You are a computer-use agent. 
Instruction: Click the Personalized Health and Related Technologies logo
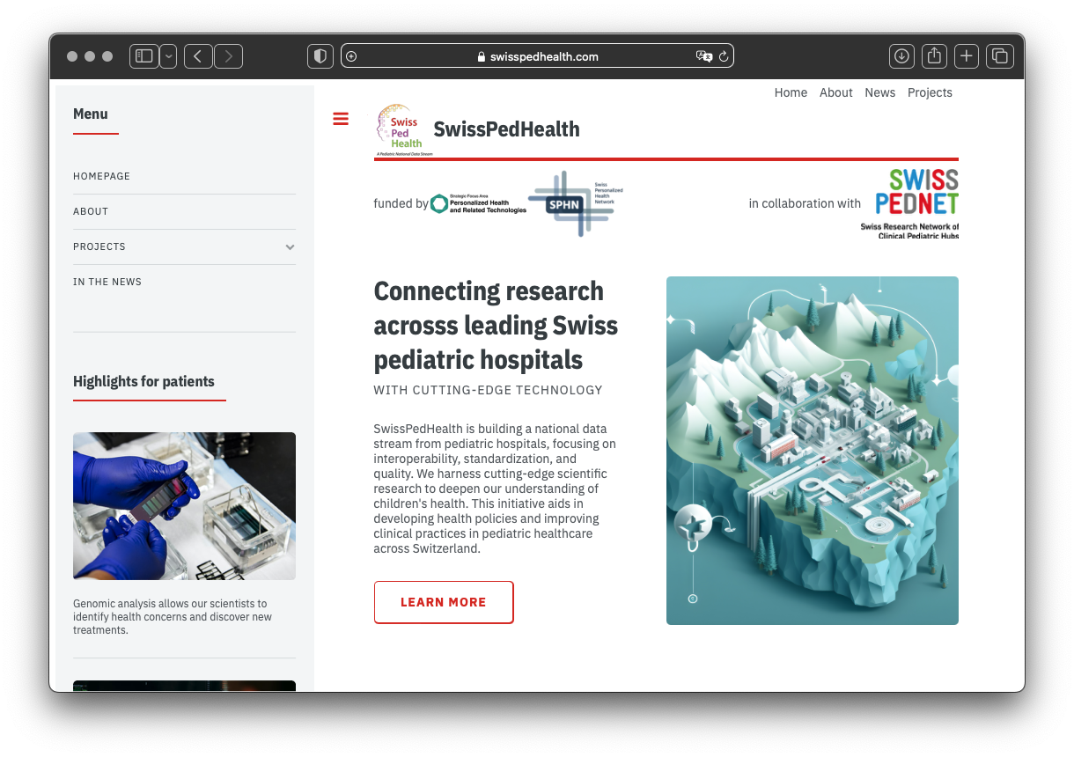(x=478, y=203)
